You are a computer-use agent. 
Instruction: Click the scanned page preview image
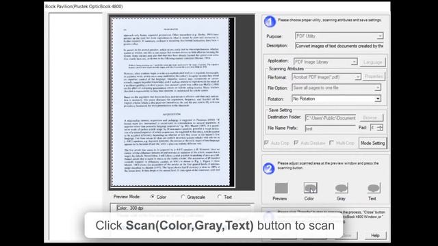170,102
